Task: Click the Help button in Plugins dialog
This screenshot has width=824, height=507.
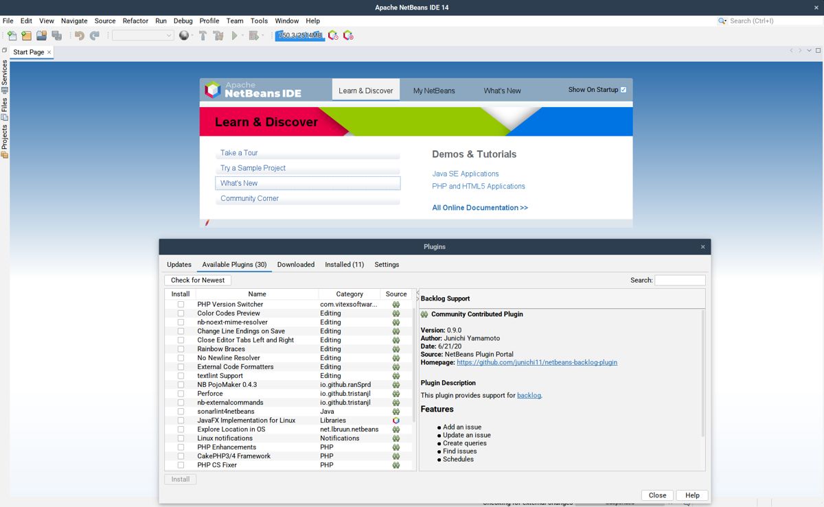Action: [692, 495]
